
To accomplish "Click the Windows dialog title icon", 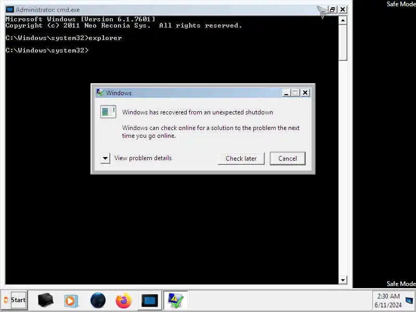I will click(100, 93).
